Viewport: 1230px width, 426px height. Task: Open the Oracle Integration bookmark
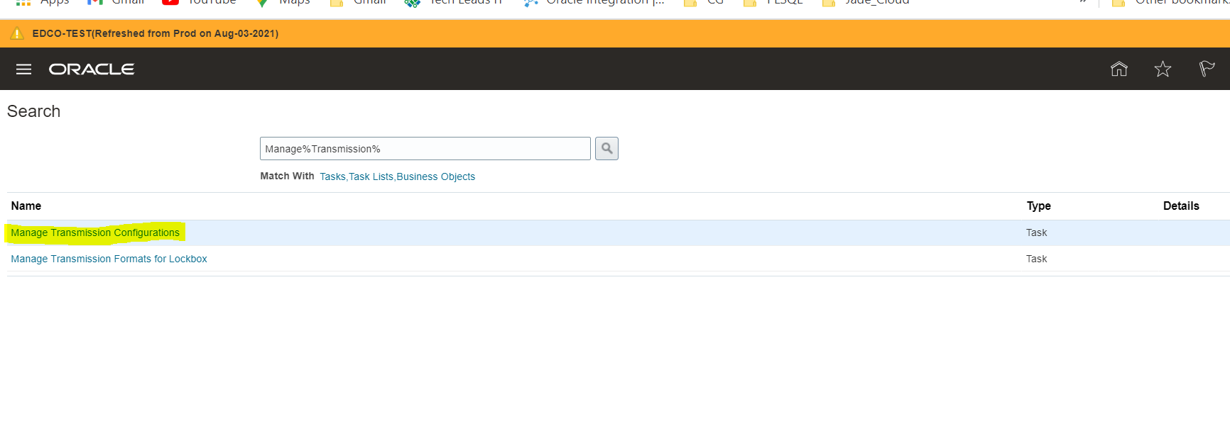click(594, 2)
